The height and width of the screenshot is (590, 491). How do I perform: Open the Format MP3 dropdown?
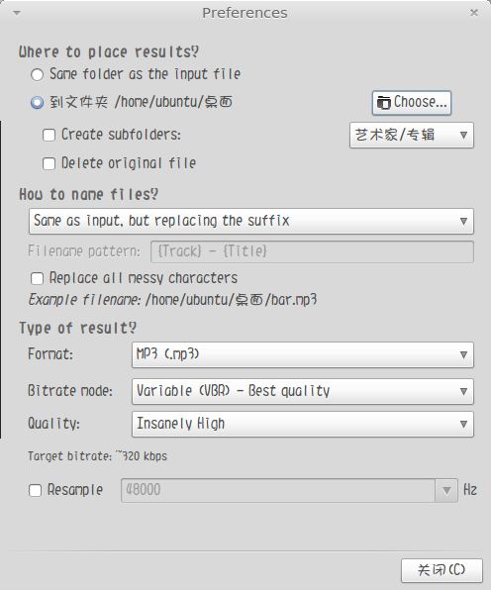pyautogui.click(x=303, y=354)
